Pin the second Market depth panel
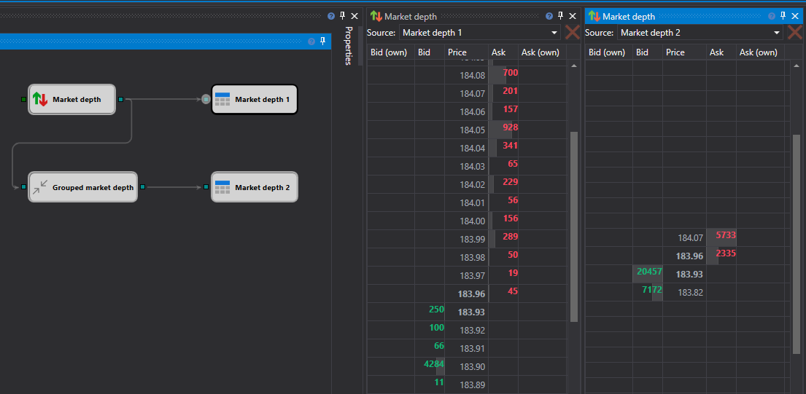This screenshot has width=806, height=394. pos(783,16)
